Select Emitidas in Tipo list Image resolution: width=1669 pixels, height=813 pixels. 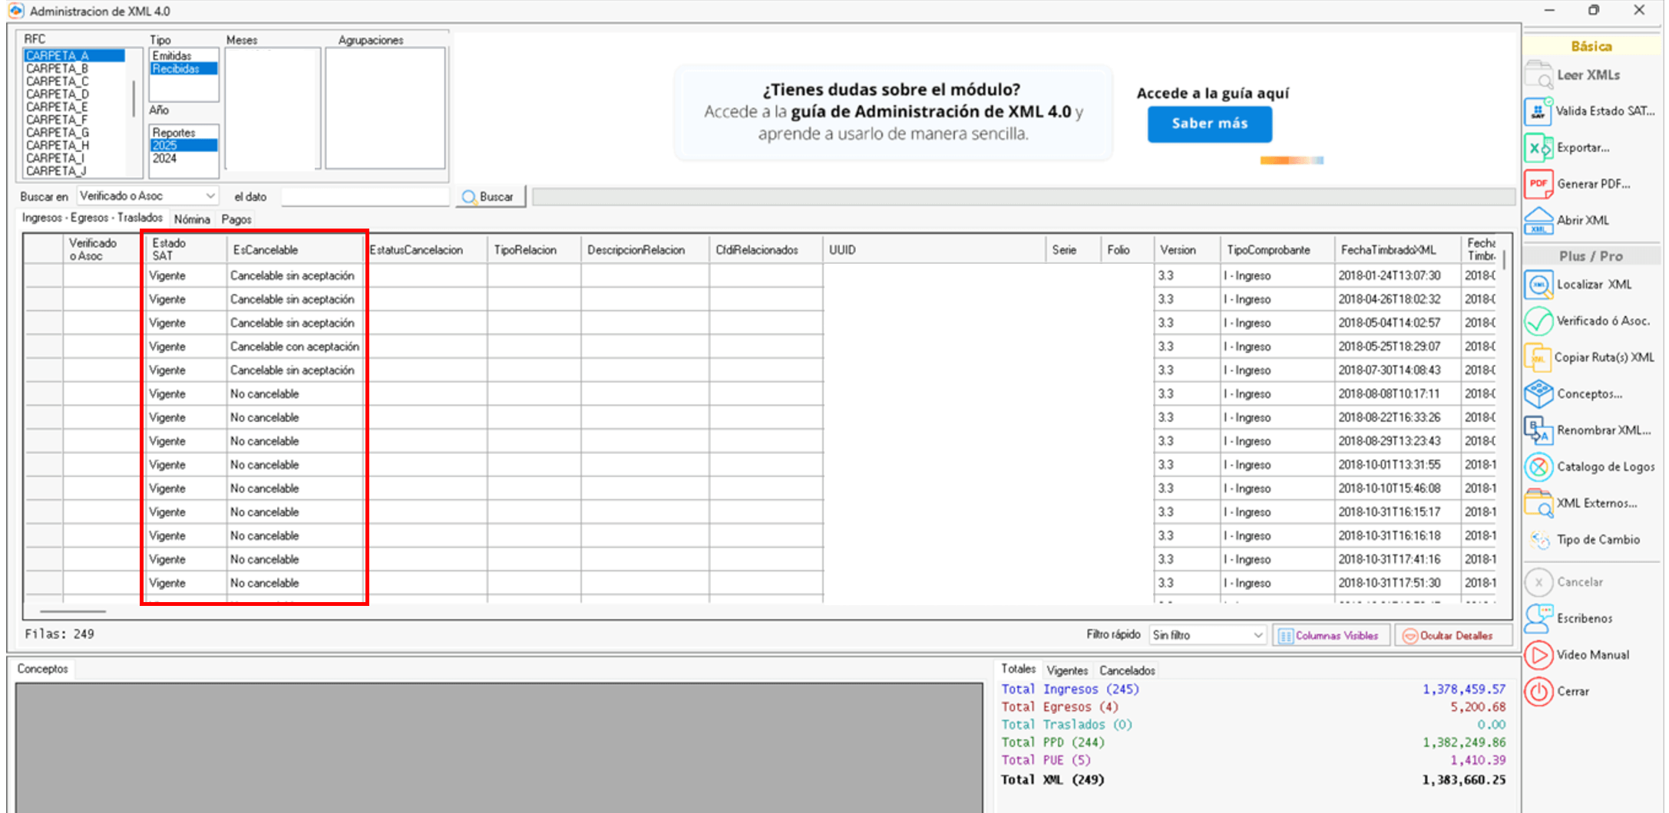[x=173, y=56]
